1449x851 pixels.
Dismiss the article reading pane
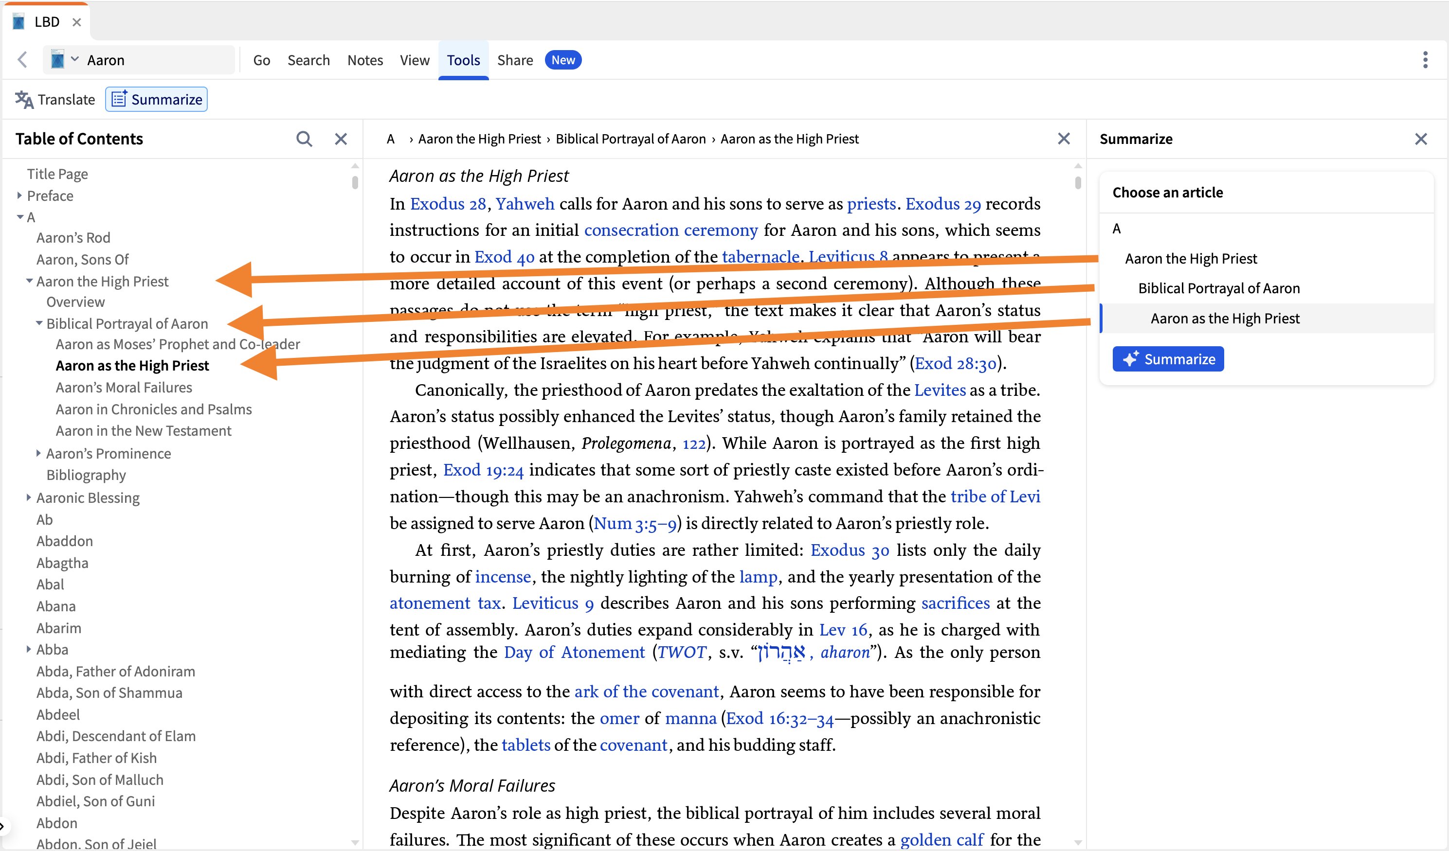pyautogui.click(x=1064, y=139)
